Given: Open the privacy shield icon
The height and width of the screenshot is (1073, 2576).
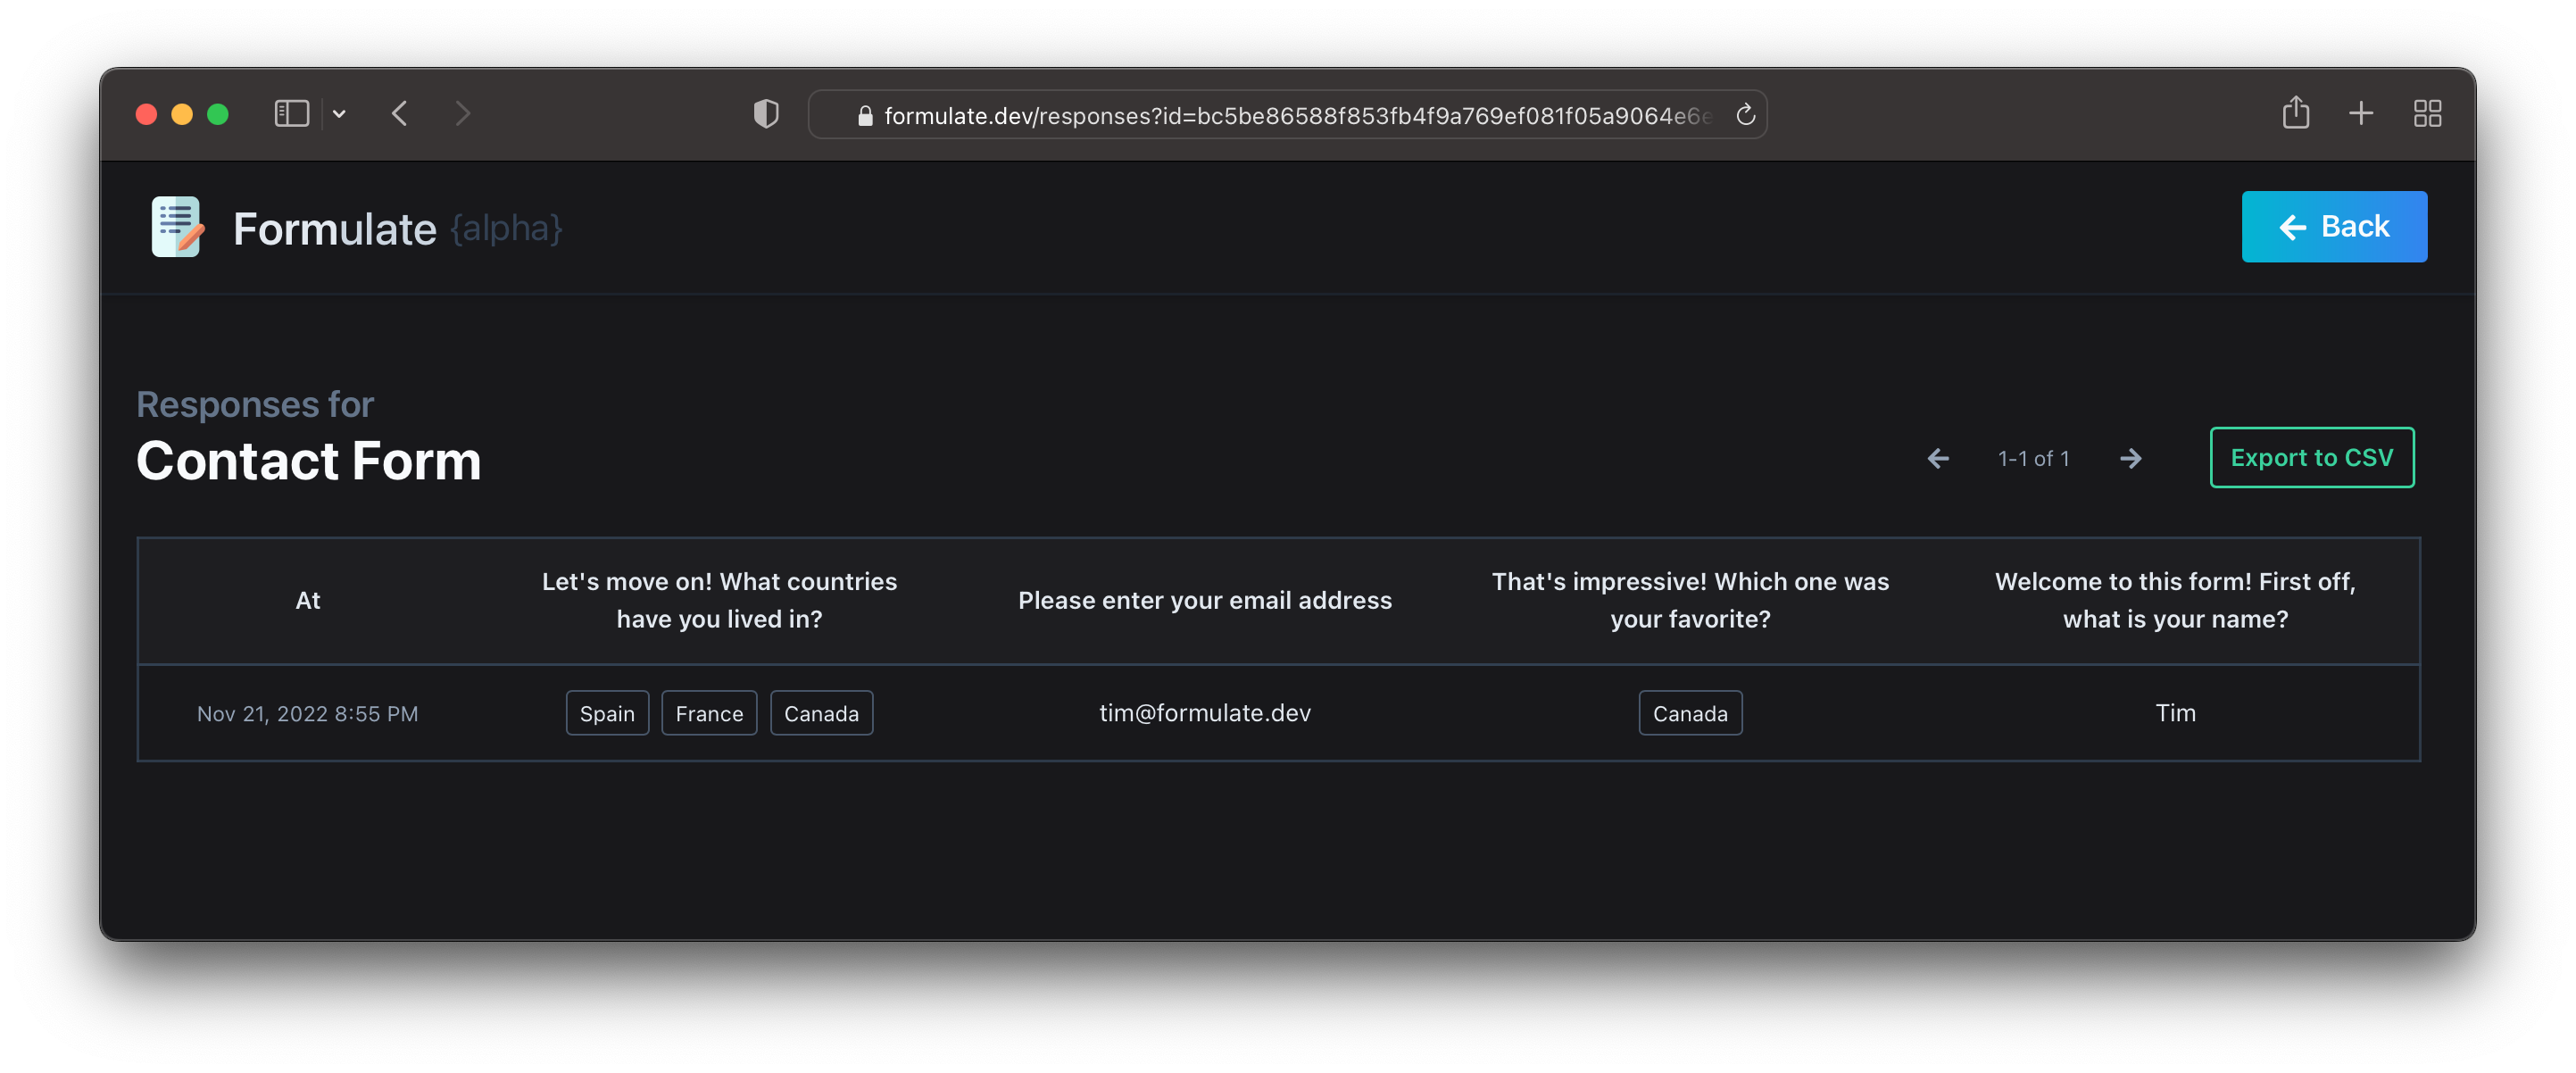Looking at the screenshot, I should point(766,114).
